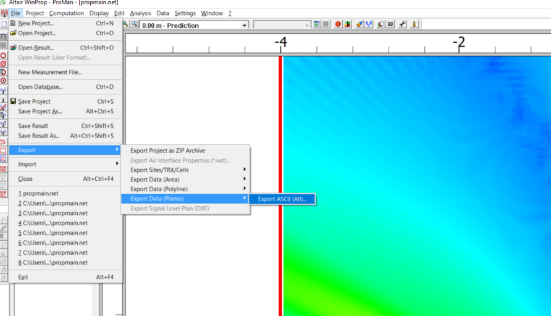Open the Window menu
551x316 pixels.
(212, 13)
